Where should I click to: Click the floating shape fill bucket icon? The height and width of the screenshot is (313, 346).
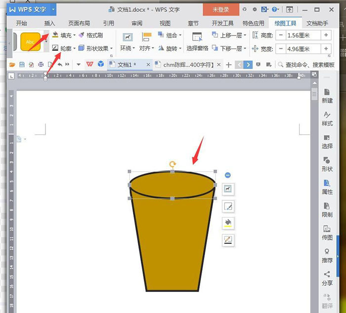point(228,223)
